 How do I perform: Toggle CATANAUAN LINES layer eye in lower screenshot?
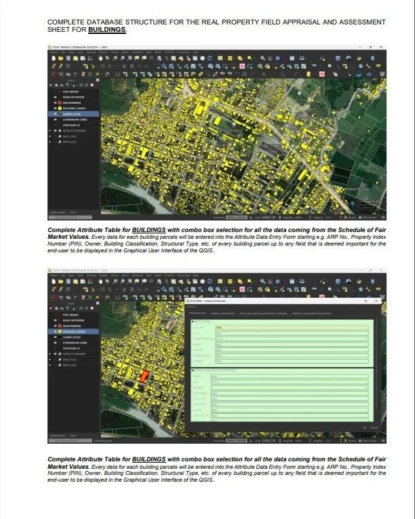coord(56,343)
